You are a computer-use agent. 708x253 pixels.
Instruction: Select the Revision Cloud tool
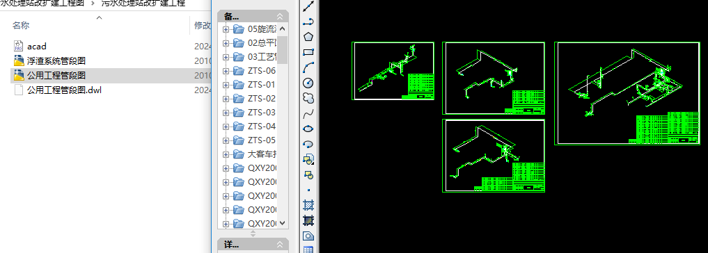pyautogui.click(x=308, y=98)
